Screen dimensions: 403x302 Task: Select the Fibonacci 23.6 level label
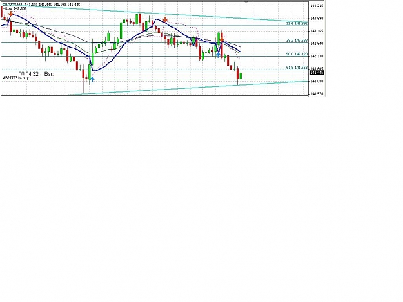point(297,23)
